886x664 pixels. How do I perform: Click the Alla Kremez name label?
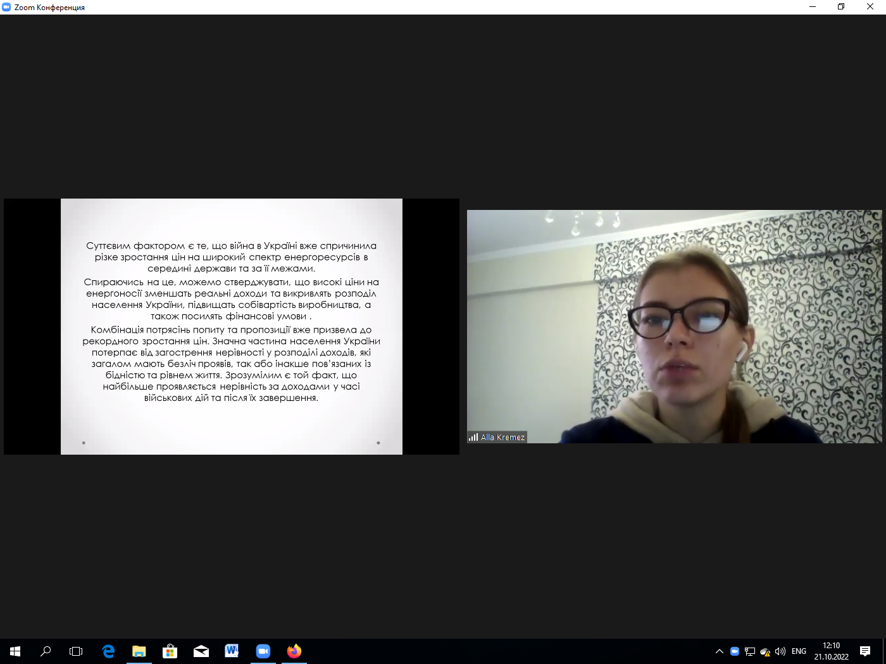pyautogui.click(x=502, y=437)
